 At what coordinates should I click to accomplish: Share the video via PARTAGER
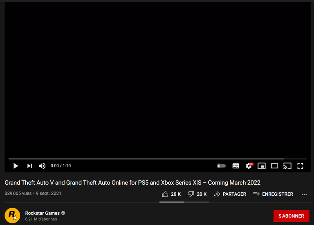pos(230,194)
